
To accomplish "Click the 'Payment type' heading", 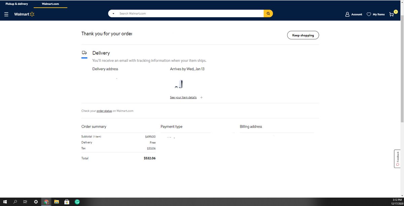I will (171, 127).
